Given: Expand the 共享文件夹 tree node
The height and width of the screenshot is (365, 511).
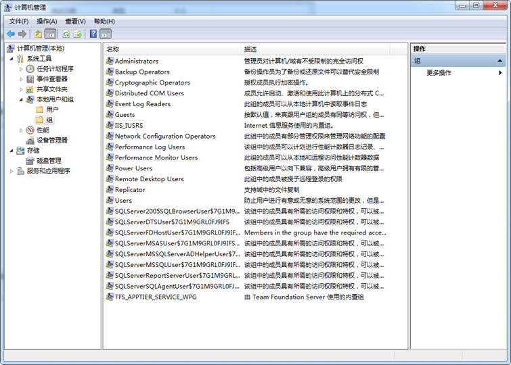Looking at the screenshot, I should (21, 89).
